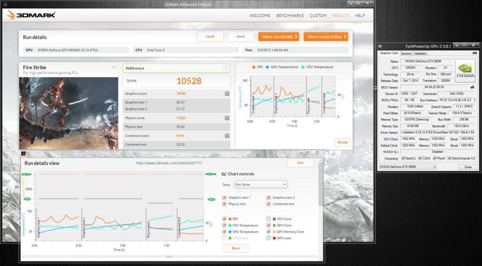The height and width of the screenshot is (266, 482).
Task: Toggle the GPU Load checkbox
Action: click(269, 238)
